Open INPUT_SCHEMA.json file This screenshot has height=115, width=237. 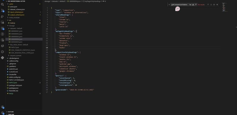pos(17,80)
